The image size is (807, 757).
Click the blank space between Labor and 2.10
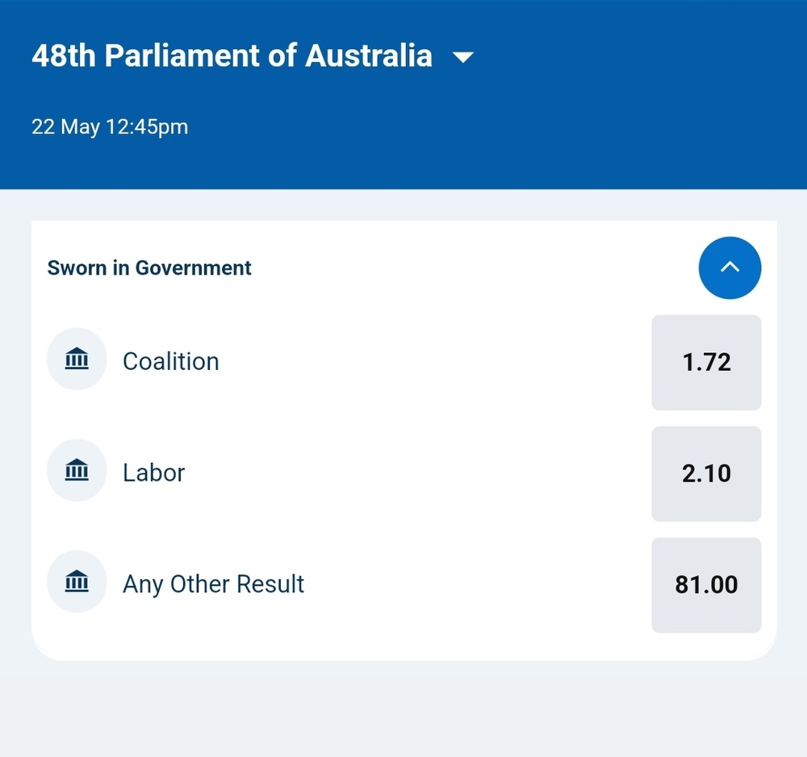tap(420, 473)
